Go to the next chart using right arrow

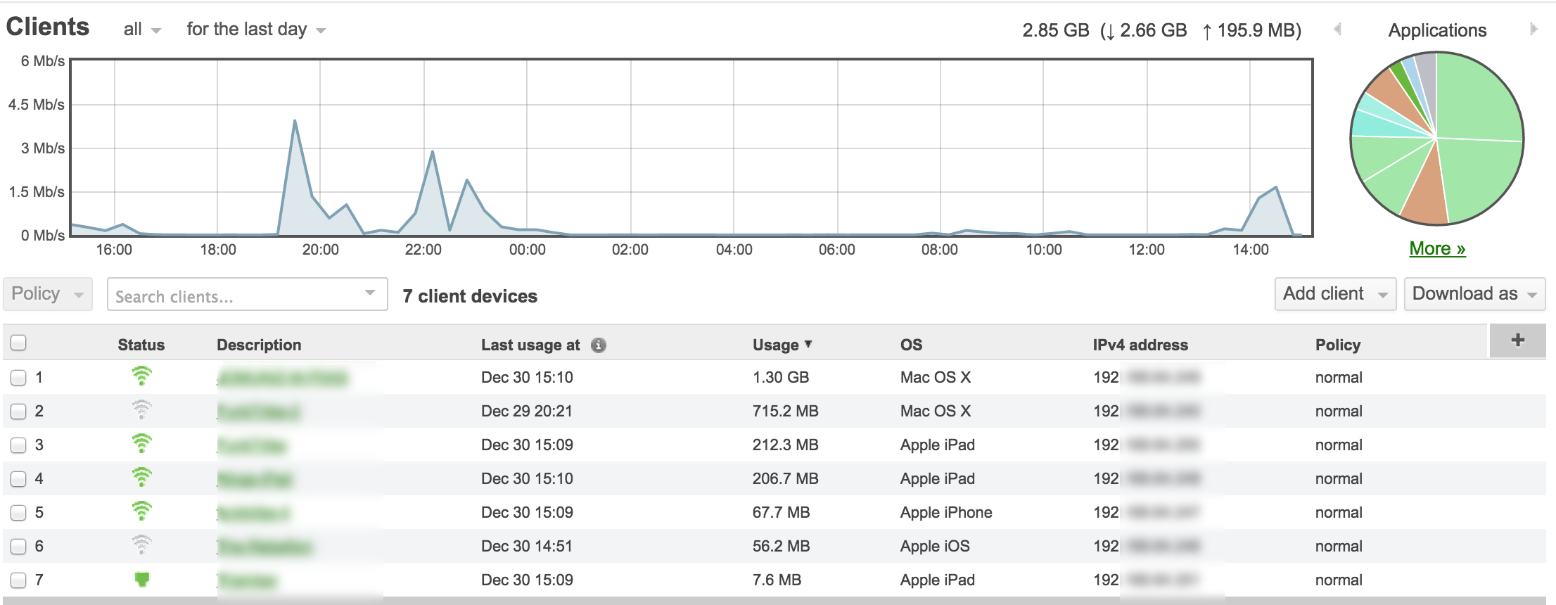[1533, 30]
